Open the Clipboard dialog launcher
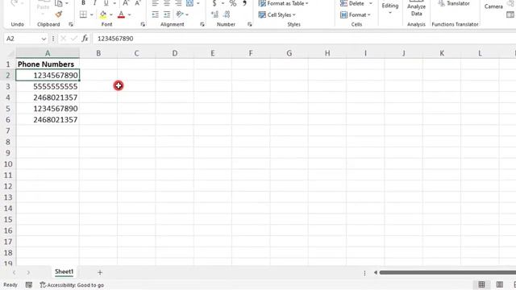This screenshot has height=290, width=516. (x=71, y=24)
